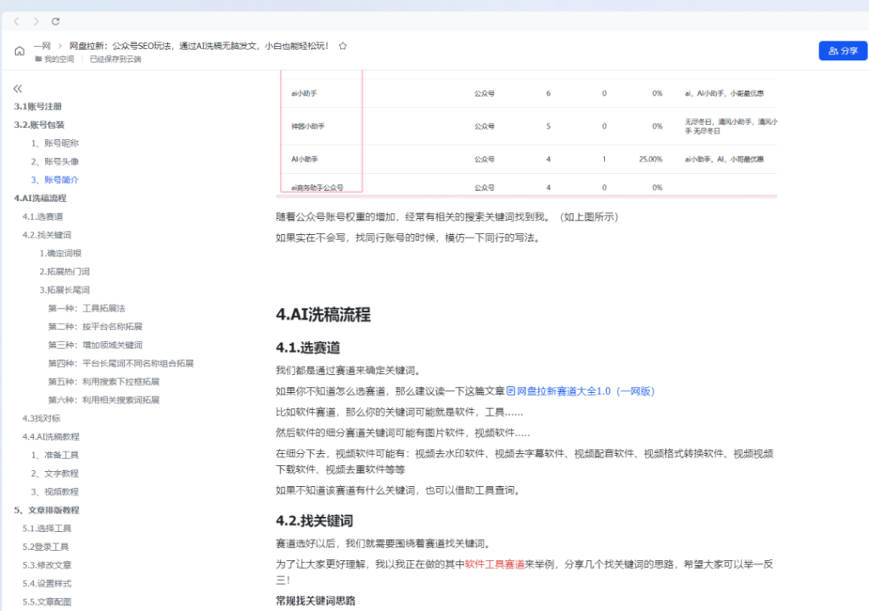Viewport: 869px width, 611px height.
Task: Collapse the outline sidebar with double-chevron icon
Action: click(x=18, y=88)
